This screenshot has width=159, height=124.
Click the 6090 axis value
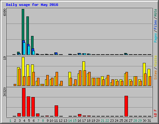click(5, 12)
